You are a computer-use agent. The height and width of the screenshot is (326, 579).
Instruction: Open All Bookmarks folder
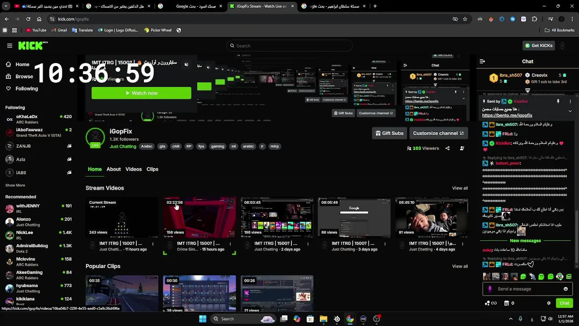pos(560,30)
